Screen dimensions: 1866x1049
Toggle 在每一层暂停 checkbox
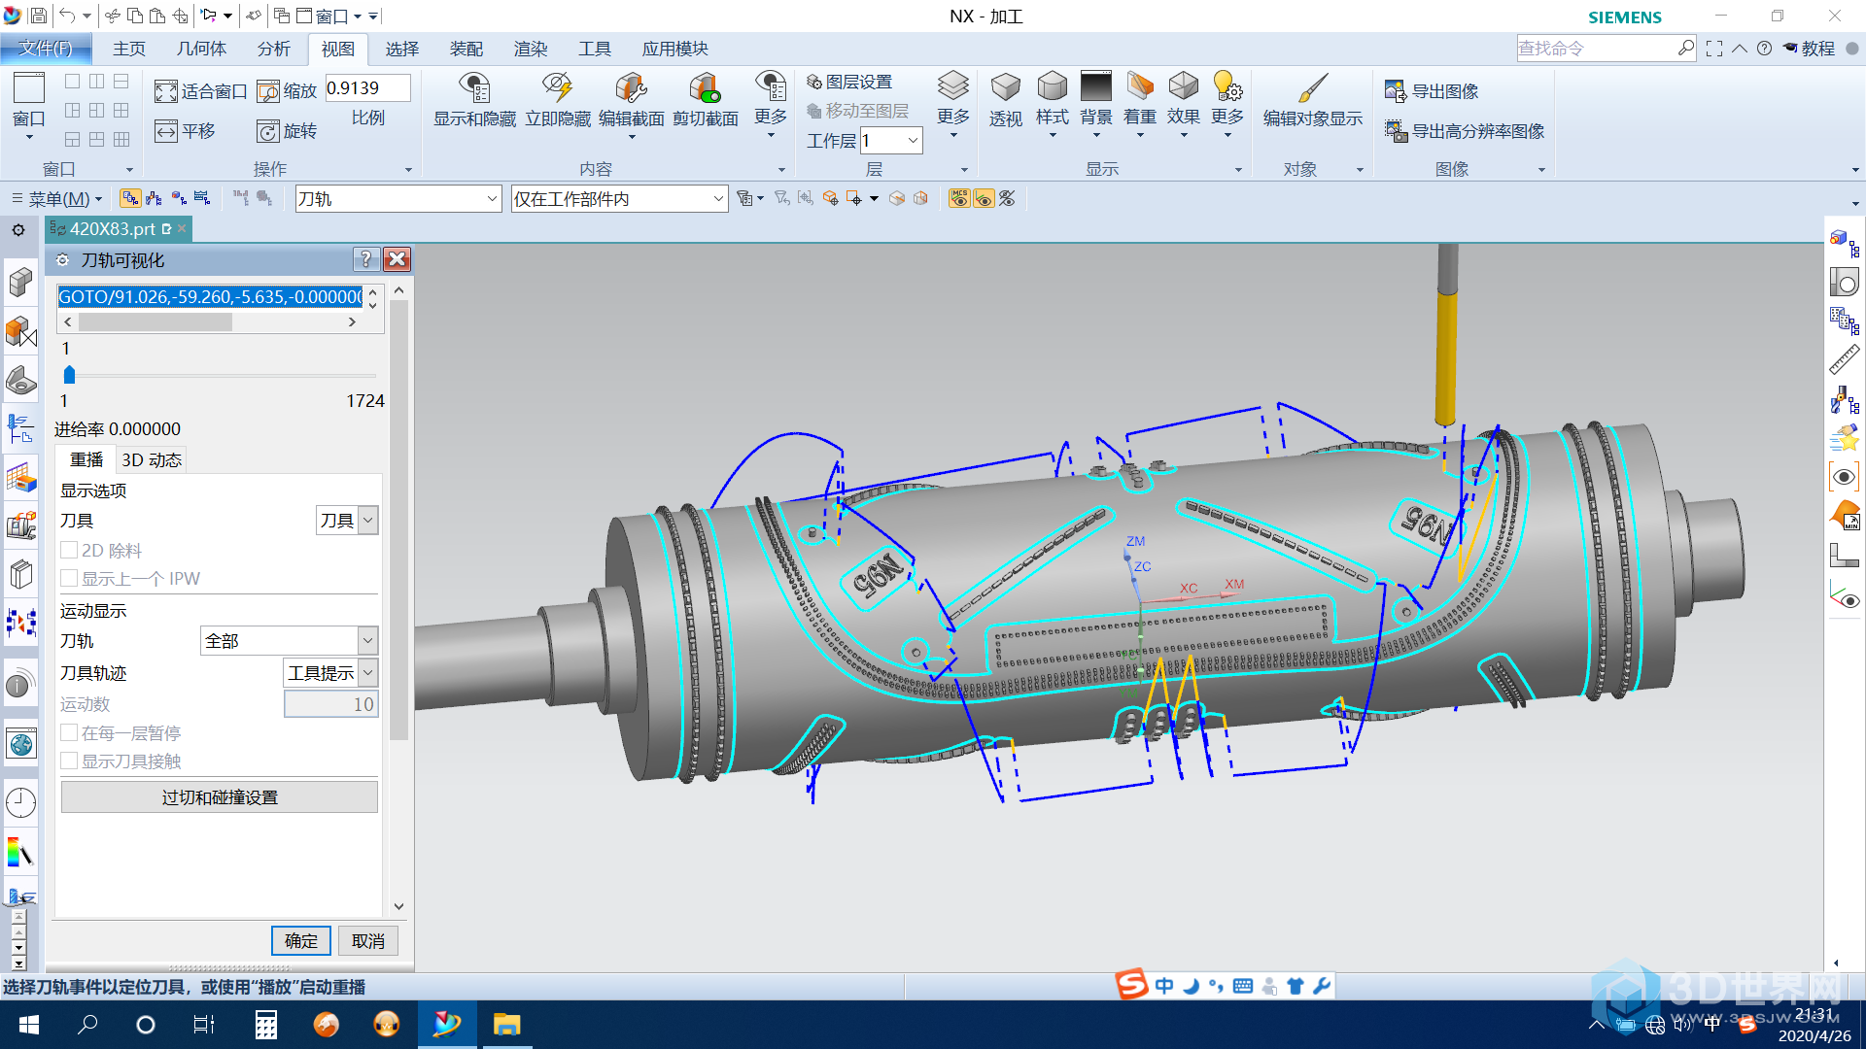[x=69, y=732]
